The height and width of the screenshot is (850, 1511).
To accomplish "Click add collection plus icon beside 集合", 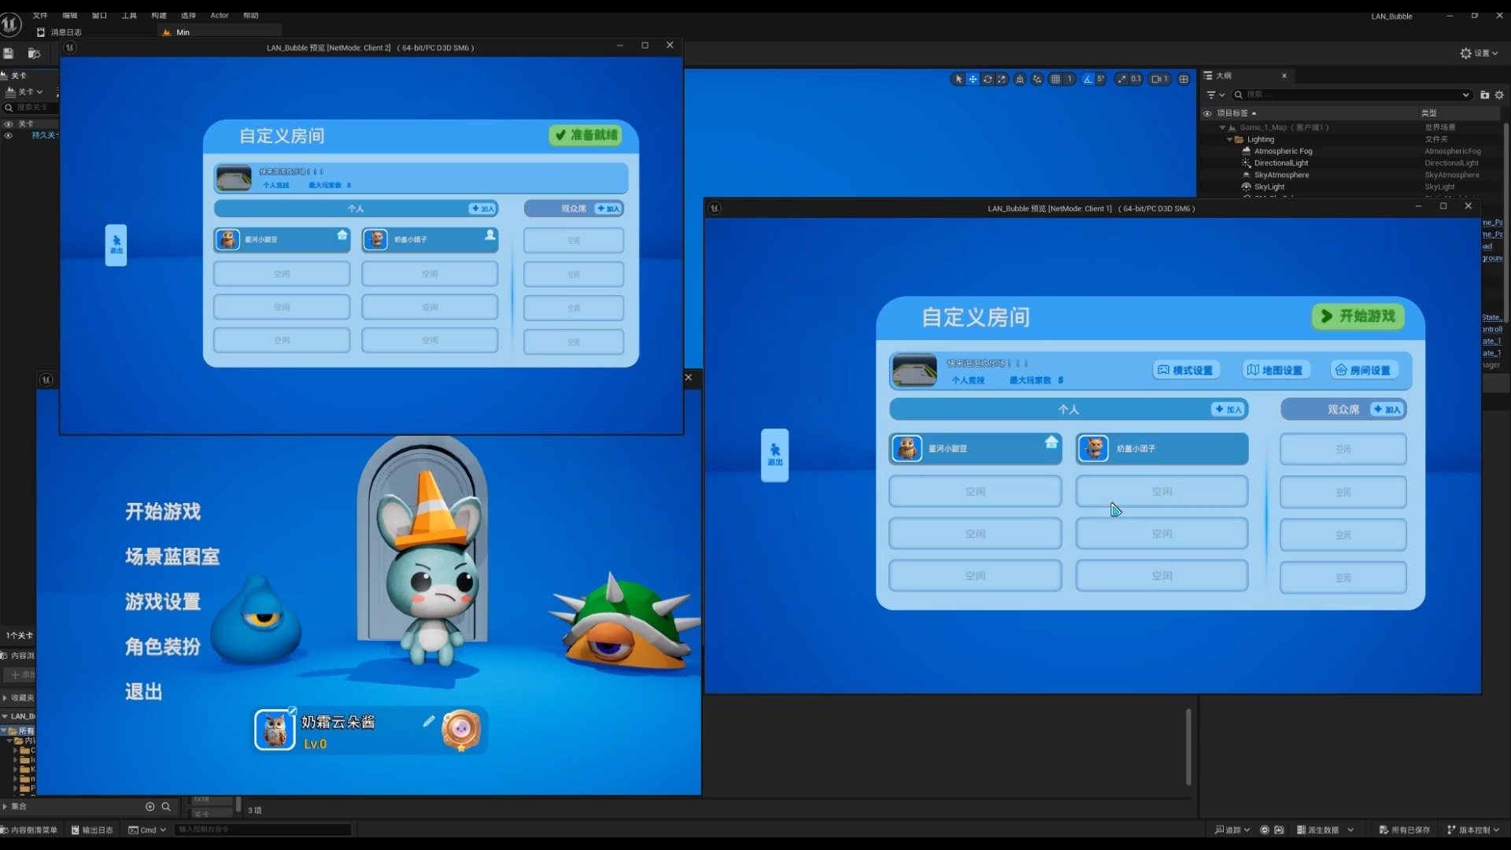I will (150, 807).
